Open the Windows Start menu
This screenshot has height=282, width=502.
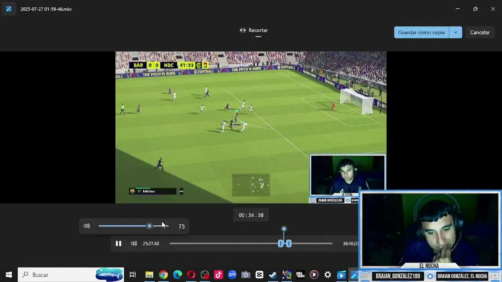point(9,275)
